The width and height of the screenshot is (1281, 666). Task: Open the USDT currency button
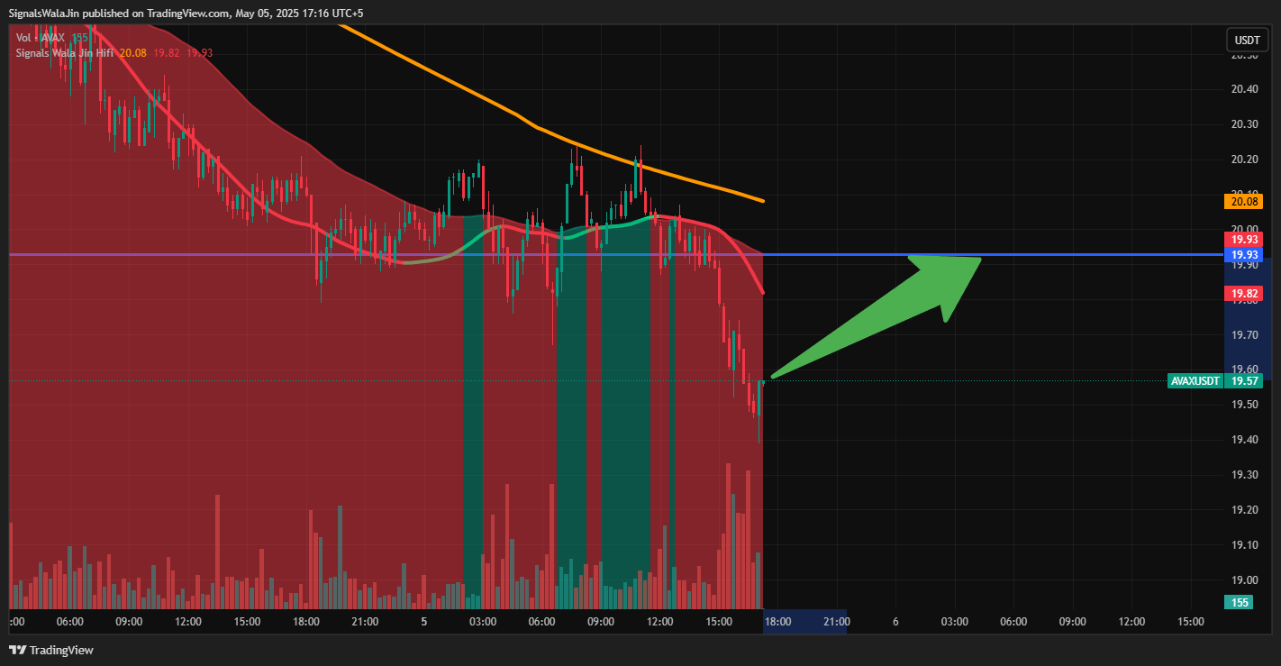click(x=1248, y=41)
